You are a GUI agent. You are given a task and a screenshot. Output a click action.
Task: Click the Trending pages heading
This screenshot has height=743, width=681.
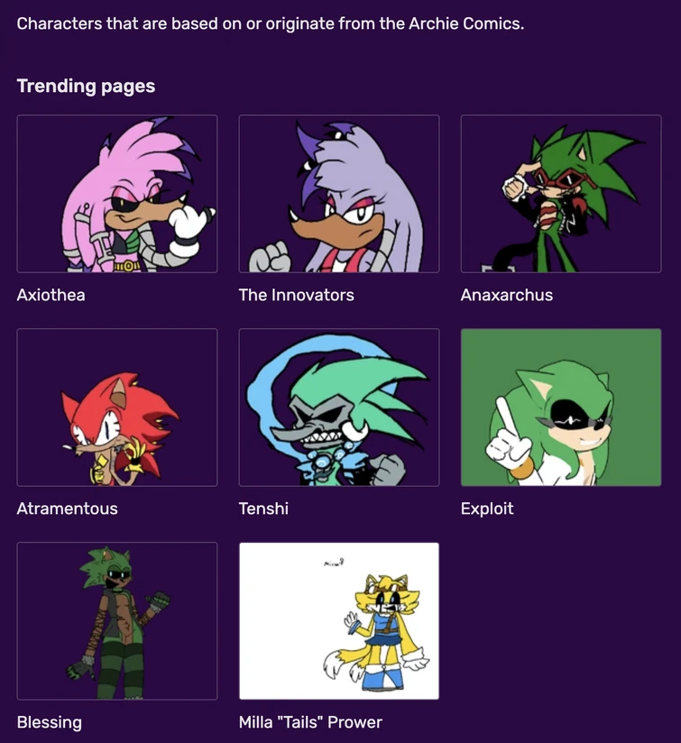(86, 87)
